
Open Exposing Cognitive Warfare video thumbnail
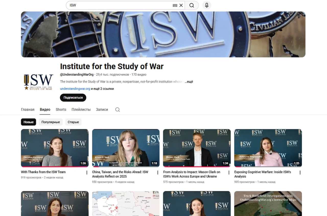point(268,148)
